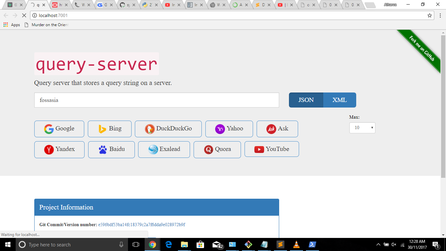This screenshot has height=251, width=446.
Task: Open the Fork me on GitHub ribbon
Action: (x=422, y=48)
